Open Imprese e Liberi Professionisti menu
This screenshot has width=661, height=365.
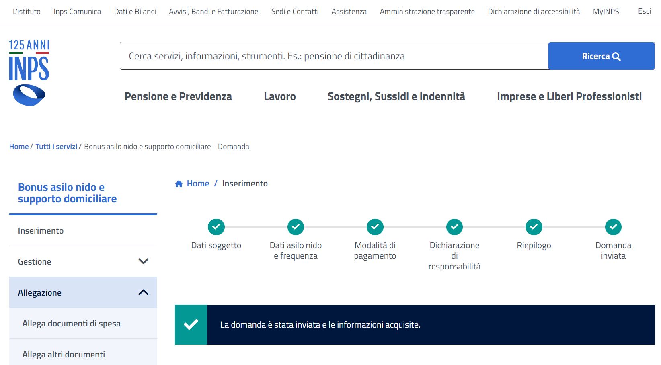569,96
